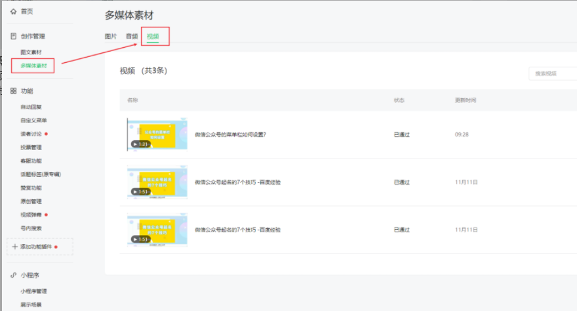
Task: Select the 视频 tab
Action: pyautogui.click(x=153, y=37)
